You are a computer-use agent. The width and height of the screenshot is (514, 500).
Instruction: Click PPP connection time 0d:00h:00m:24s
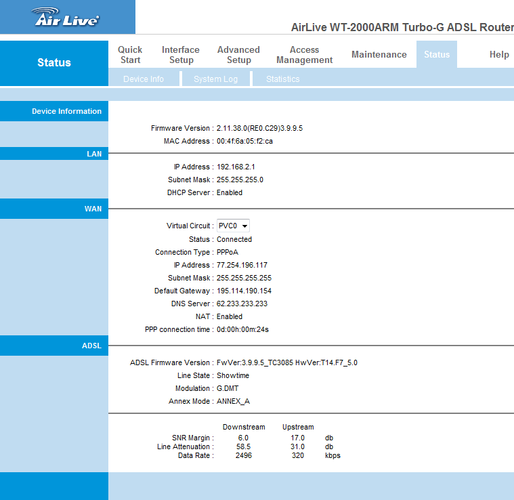(242, 329)
